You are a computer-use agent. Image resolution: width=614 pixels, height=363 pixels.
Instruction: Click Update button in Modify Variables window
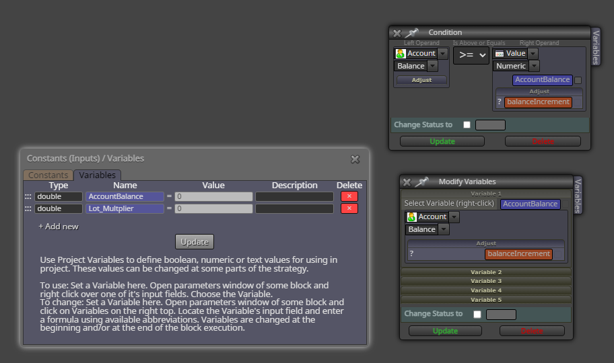445,331
